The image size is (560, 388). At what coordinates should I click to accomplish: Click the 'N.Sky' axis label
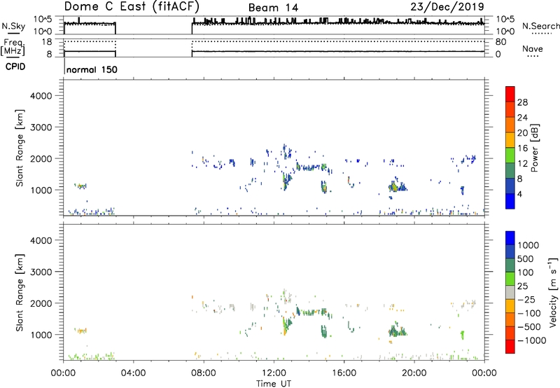[13, 26]
